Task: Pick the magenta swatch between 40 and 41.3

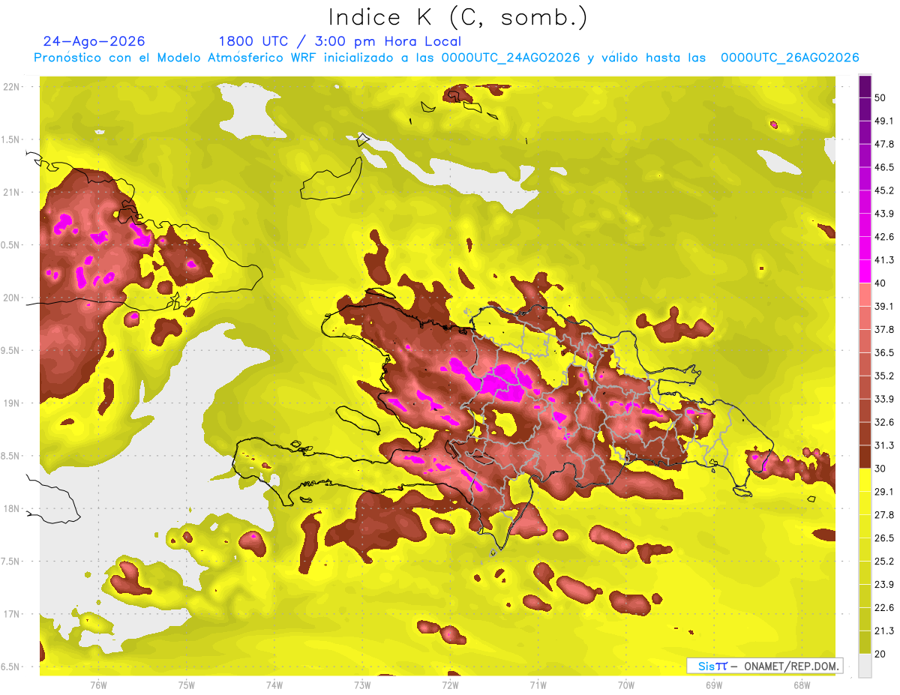Action: coord(865,272)
